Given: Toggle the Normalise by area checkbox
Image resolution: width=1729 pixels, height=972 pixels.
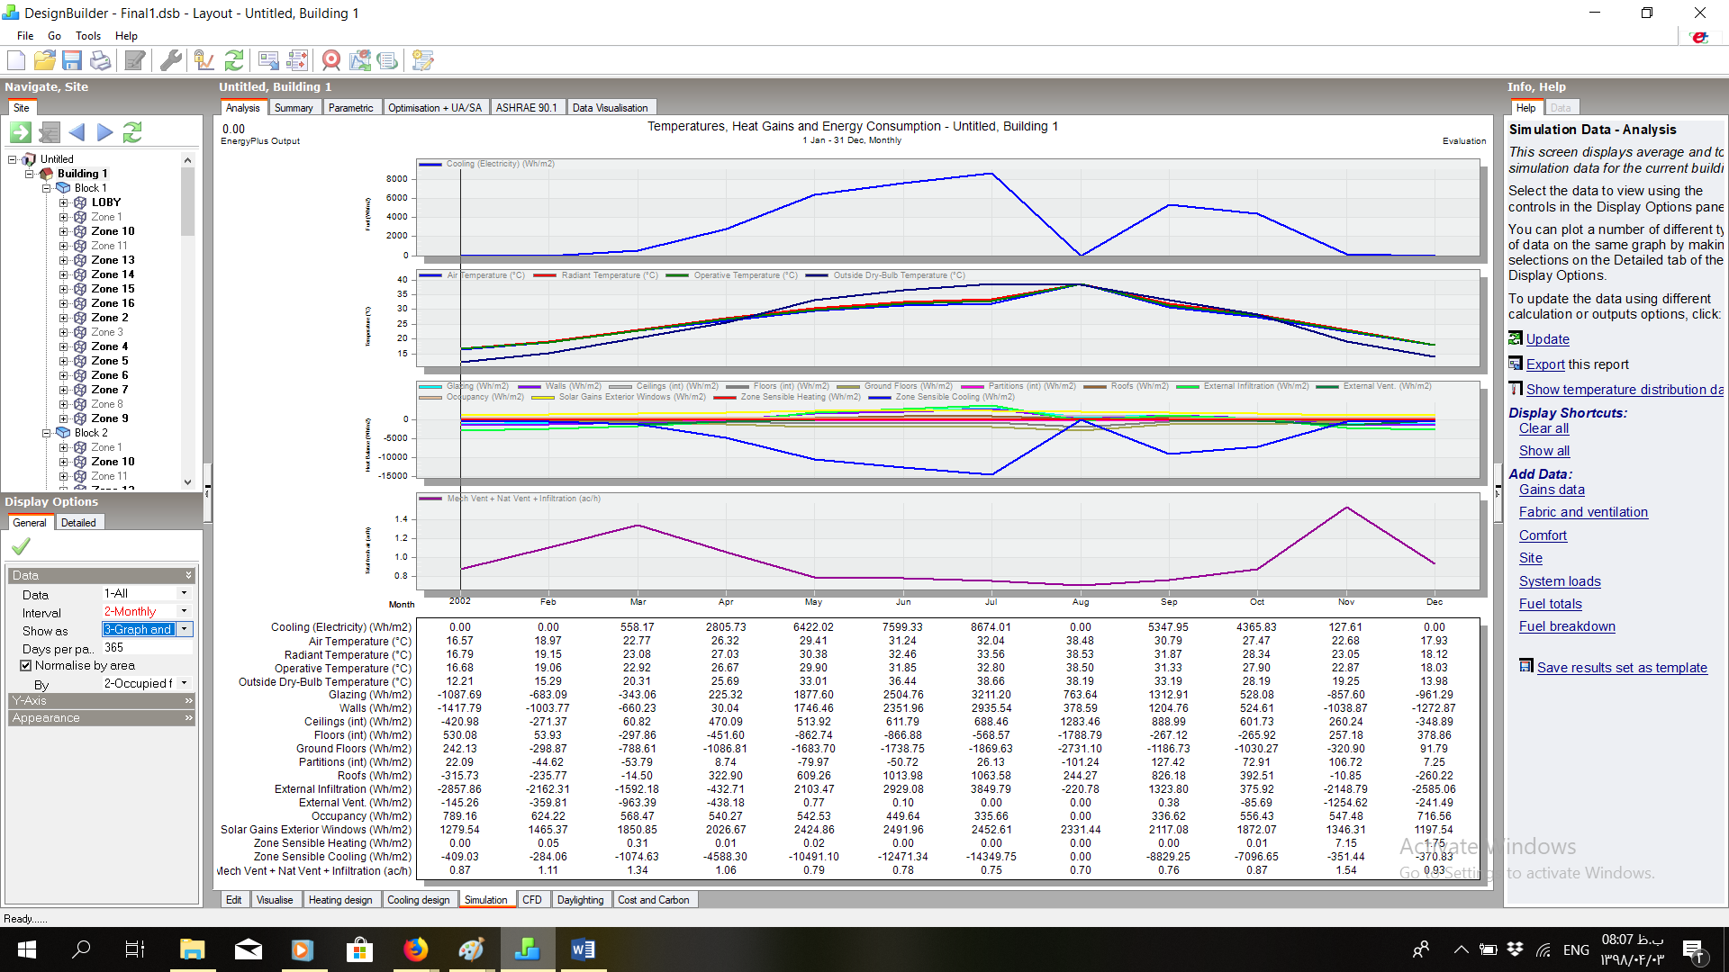Looking at the screenshot, I should click(26, 665).
